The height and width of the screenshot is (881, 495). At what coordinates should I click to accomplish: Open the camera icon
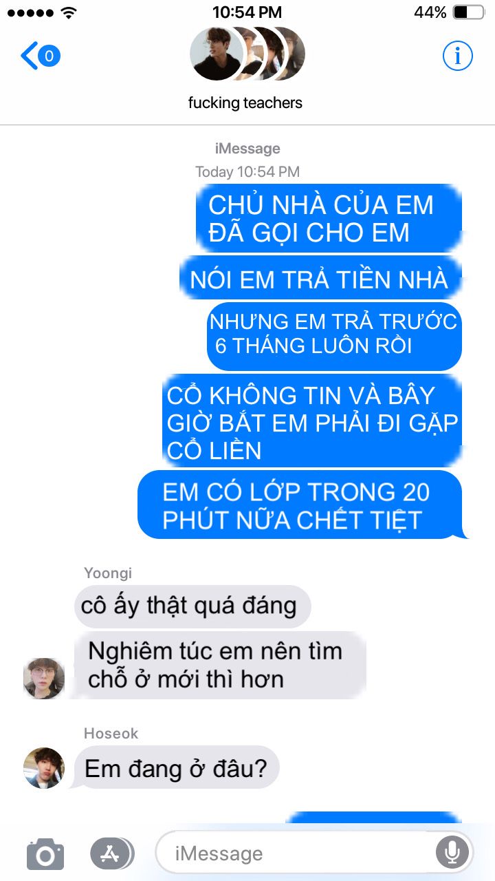click(x=45, y=854)
